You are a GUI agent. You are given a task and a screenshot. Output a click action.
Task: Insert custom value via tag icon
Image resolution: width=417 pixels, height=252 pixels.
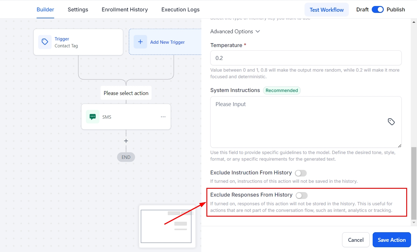[x=391, y=122]
